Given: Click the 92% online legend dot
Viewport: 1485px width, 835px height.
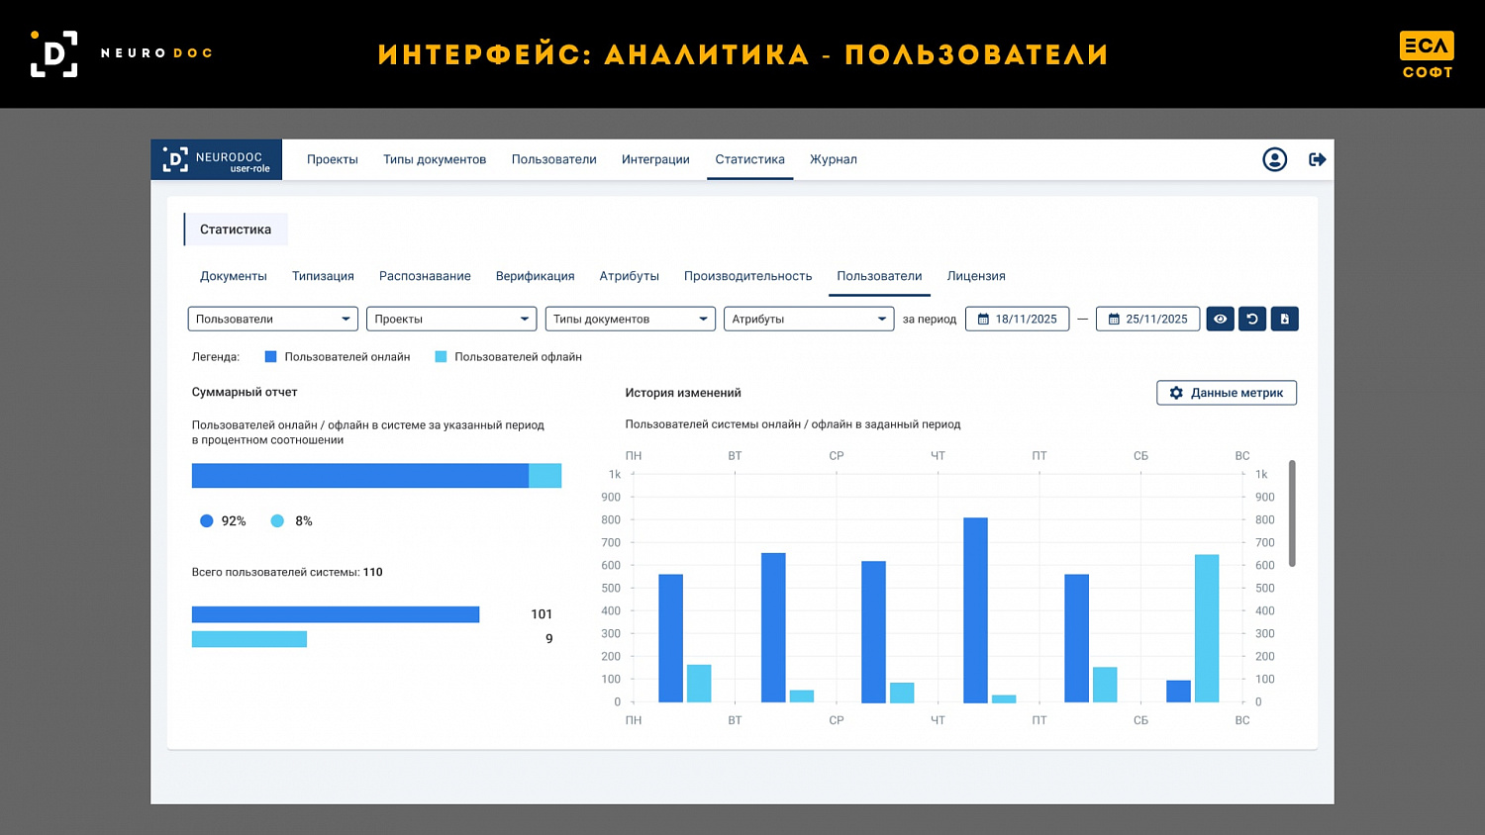Looking at the screenshot, I should tap(207, 521).
